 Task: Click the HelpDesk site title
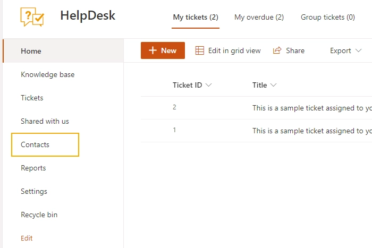coord(88,15)
